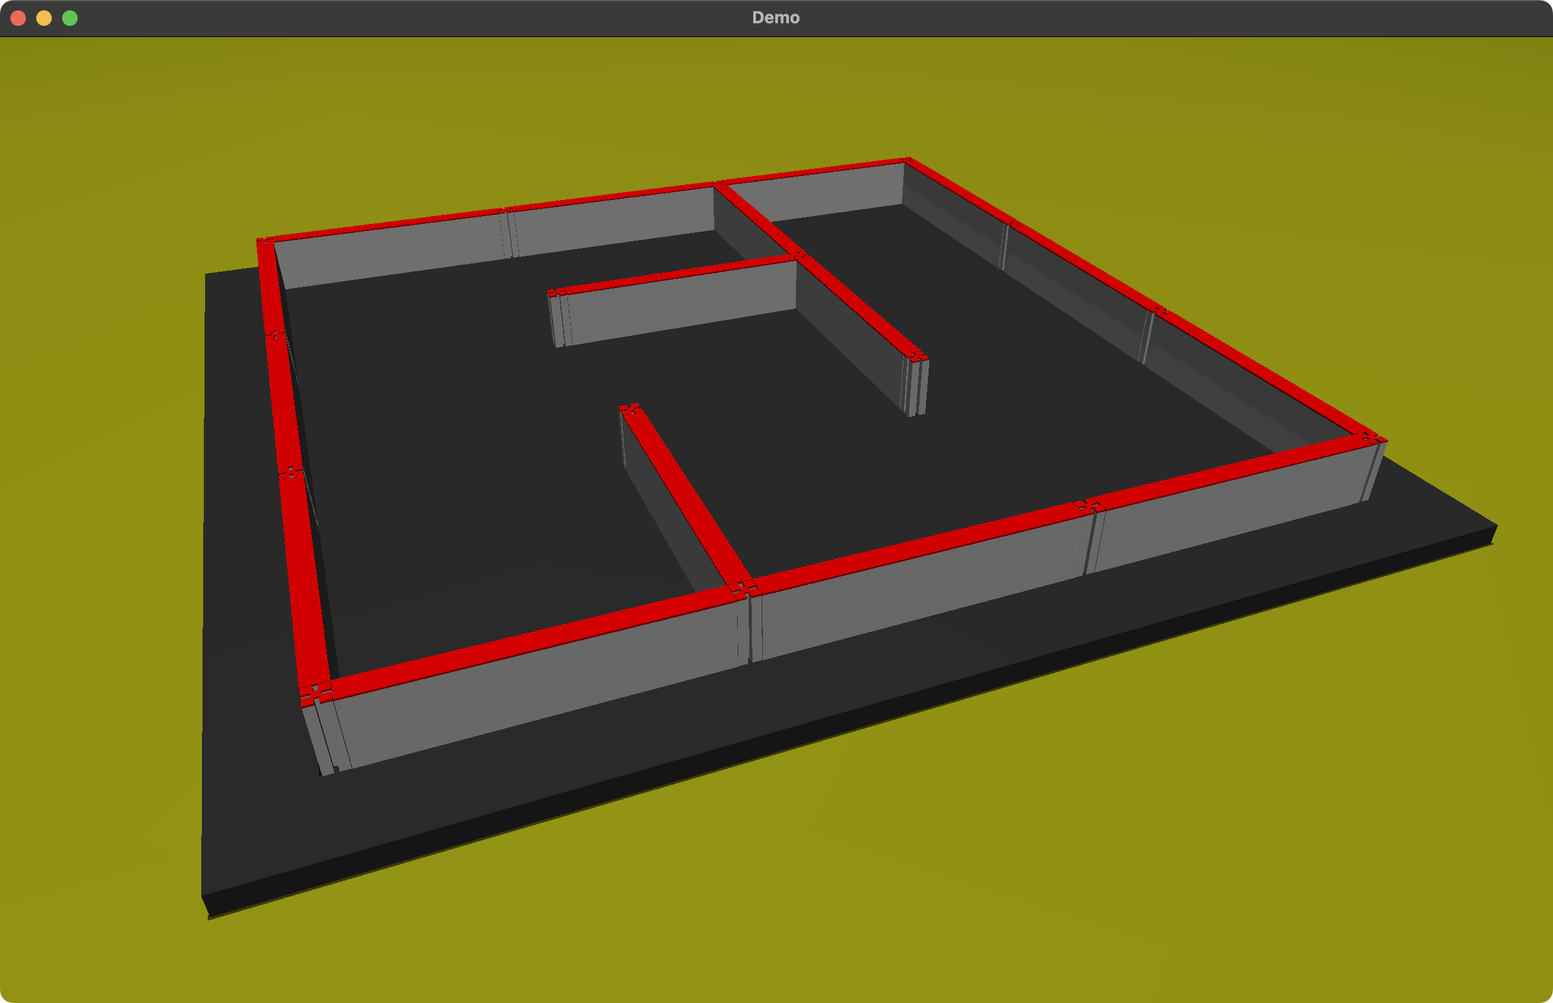This screenshot has width=1553, height=1003.
Task: Click the T-junction of the back wall and the diagonal interior wall
Action: pyautogui.click(x=719, y=185)
